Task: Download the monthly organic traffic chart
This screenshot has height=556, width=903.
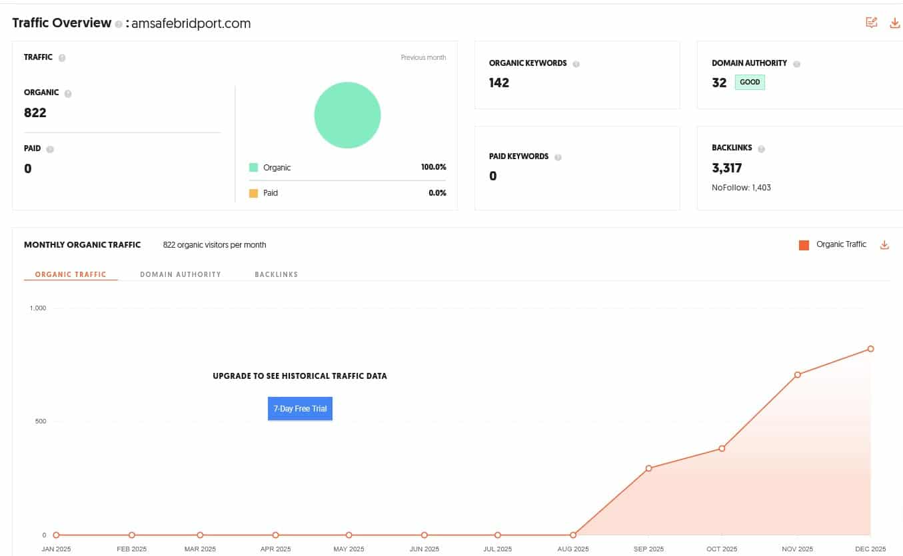Action: (x=884, y=245)
